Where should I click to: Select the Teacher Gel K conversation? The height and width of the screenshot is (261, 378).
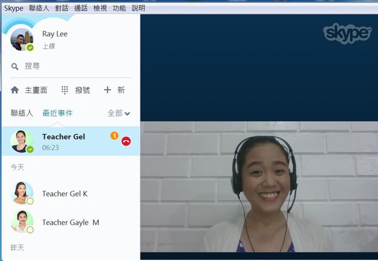65,194
